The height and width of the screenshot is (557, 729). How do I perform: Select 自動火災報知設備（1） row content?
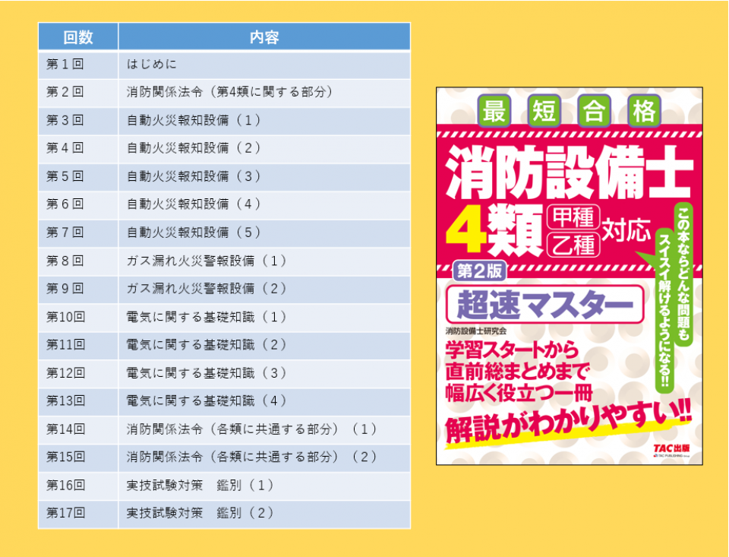coord(194,121)
